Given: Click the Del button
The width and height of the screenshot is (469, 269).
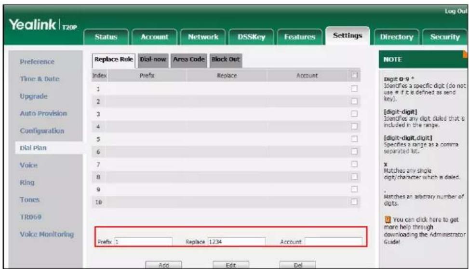Looking at the screenshot, I should pos(297,265).
